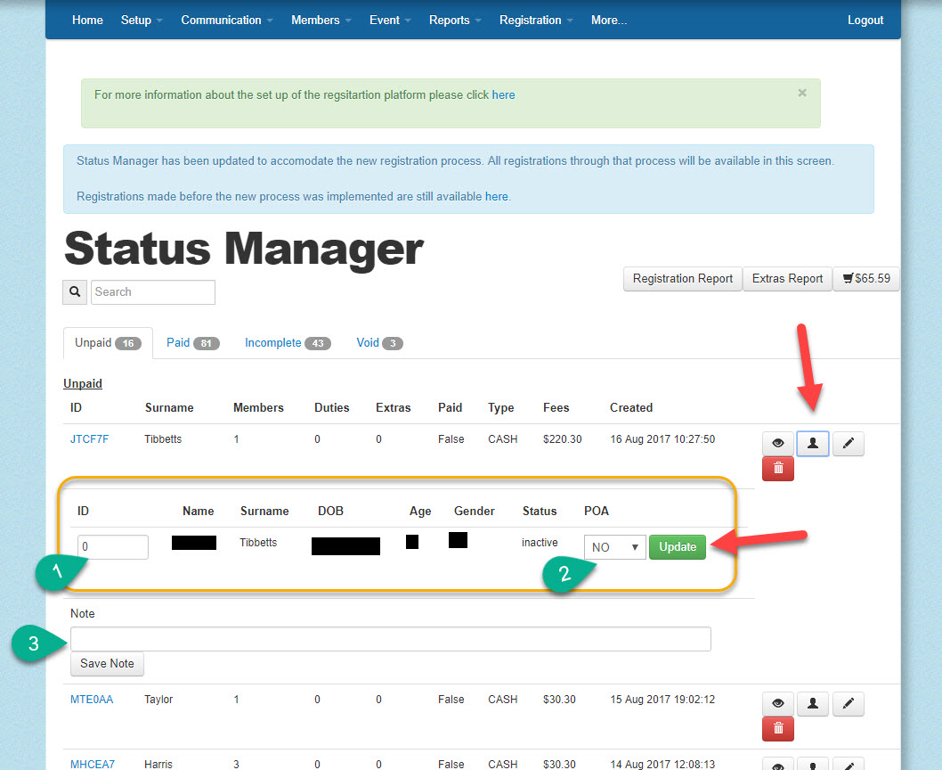Open the More... menu item
This screenshot has height=770, width=942.
click(x=609, y=20)
